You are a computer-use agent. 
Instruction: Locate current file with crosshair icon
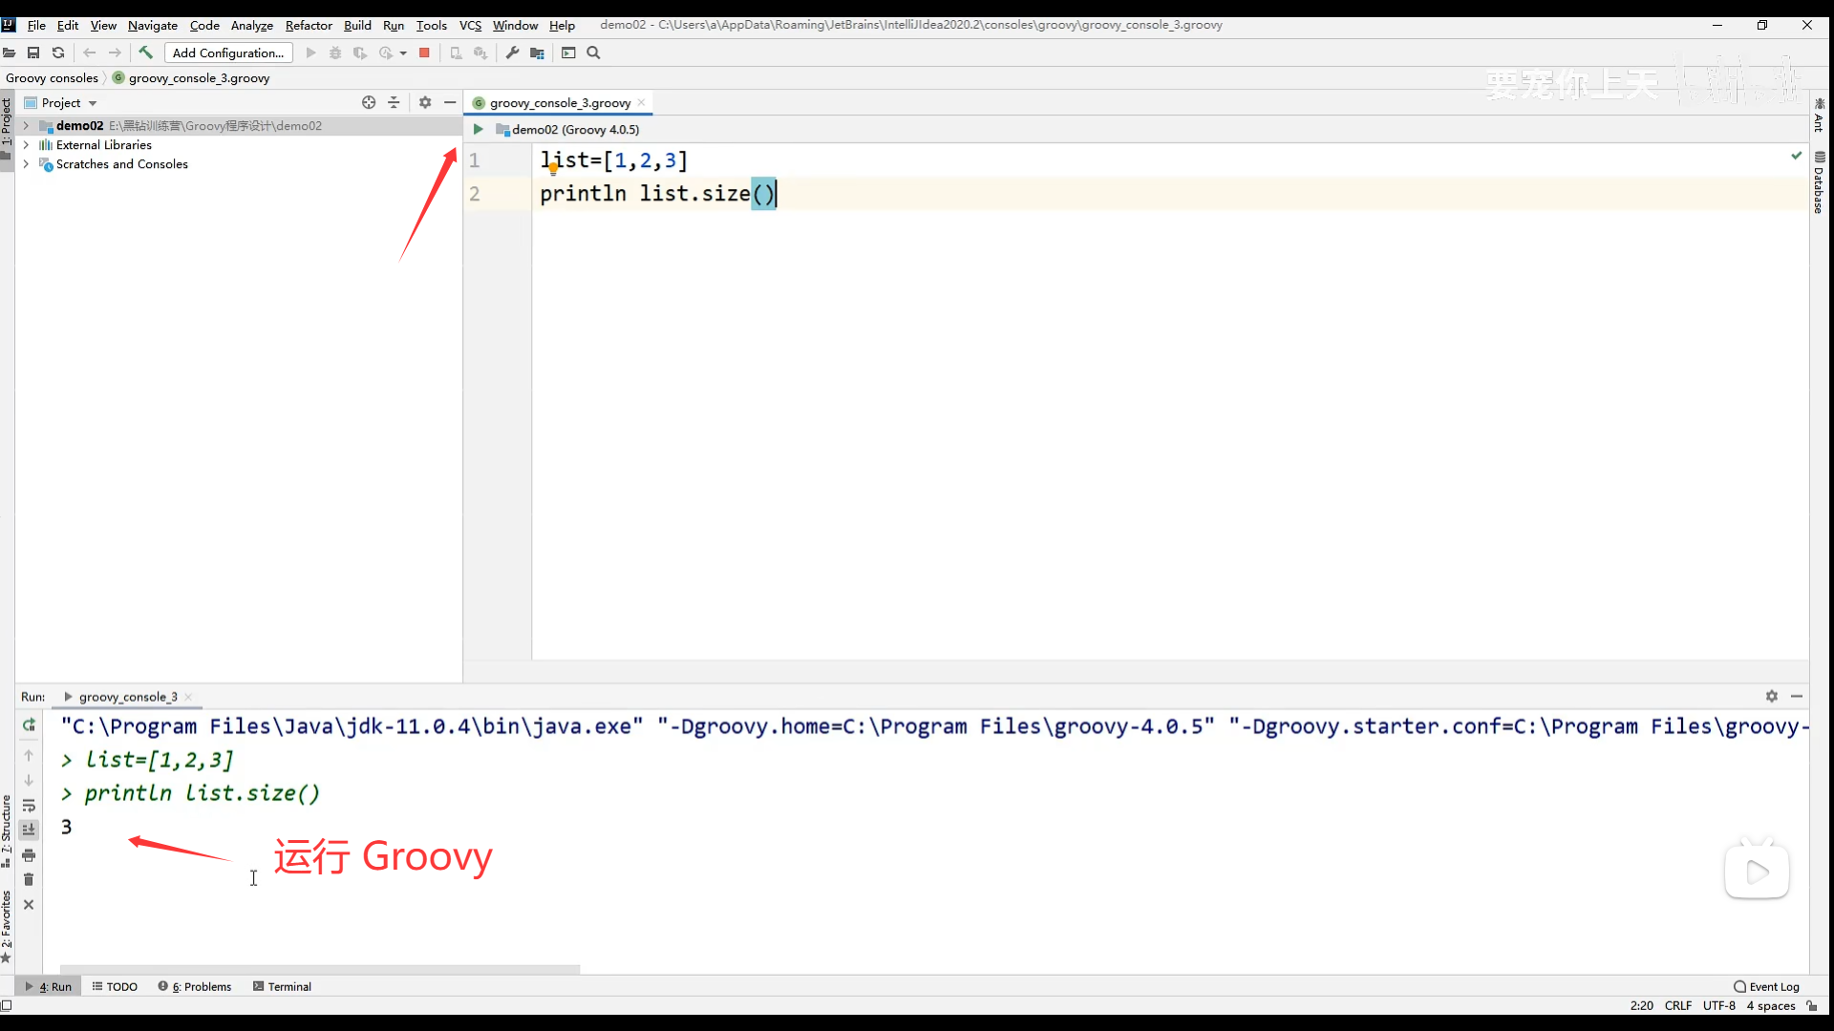coord(369,102)
